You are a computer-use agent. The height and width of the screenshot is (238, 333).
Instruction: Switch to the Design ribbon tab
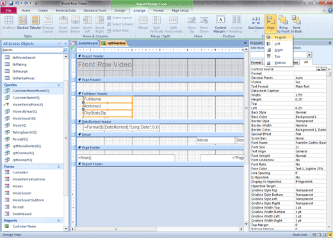click(x=120, y=10)
